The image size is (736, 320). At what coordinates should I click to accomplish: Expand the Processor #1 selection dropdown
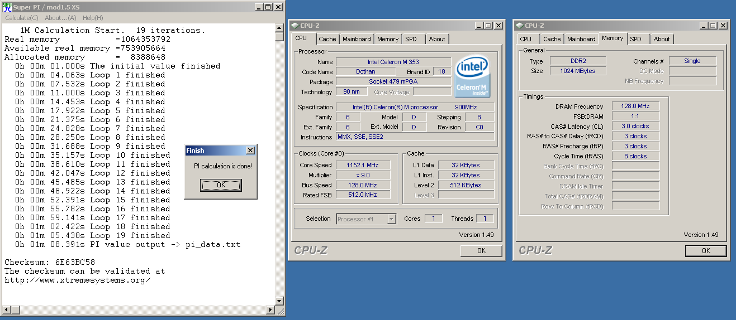[392, 219]
